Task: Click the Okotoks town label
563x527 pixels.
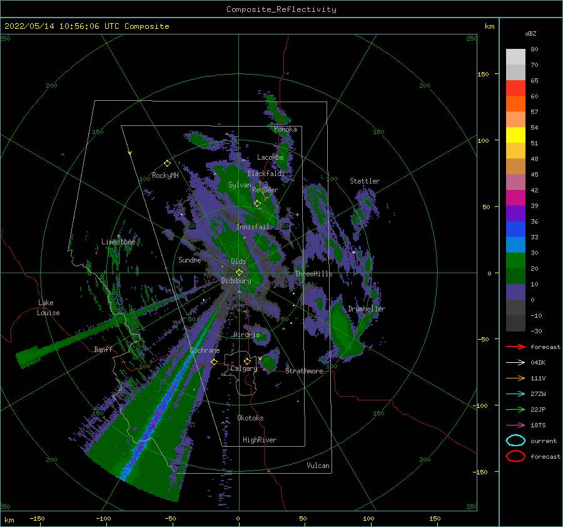Action: click(250, 418)
